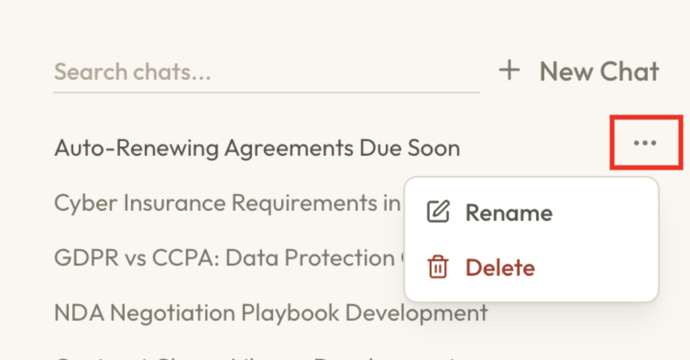
Task: Start a New Chat
Action: pyautogui.click(x=598, y=72)
